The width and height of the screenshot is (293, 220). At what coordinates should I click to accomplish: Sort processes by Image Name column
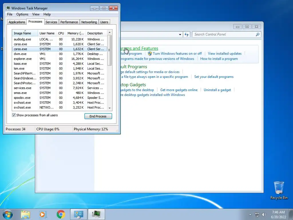[x=25, y=33]
